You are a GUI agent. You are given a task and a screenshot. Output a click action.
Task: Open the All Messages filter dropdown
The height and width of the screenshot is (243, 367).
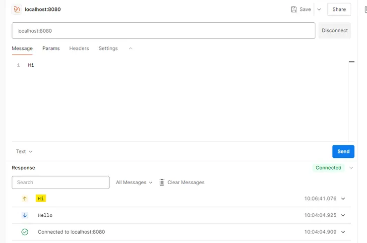pos(134,182)
